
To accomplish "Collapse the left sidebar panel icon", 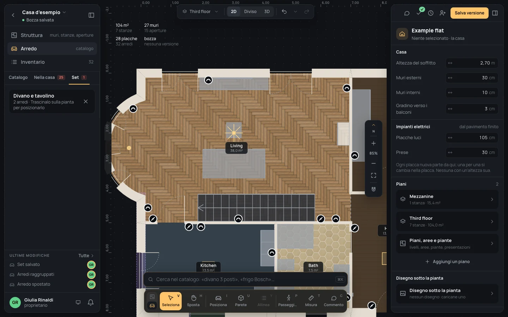I will pyautogui.click(x=91, y=15).
